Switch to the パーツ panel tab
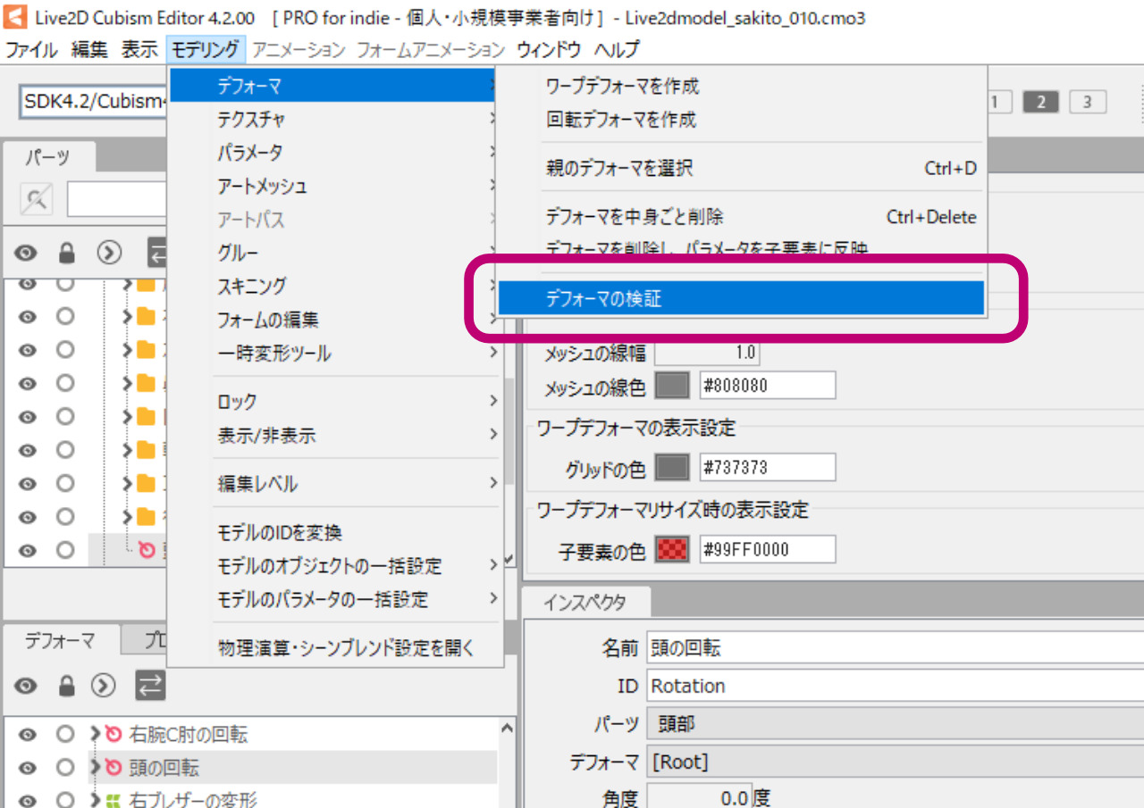Viewport: 1144px width, 808px height. click(49, 157)
